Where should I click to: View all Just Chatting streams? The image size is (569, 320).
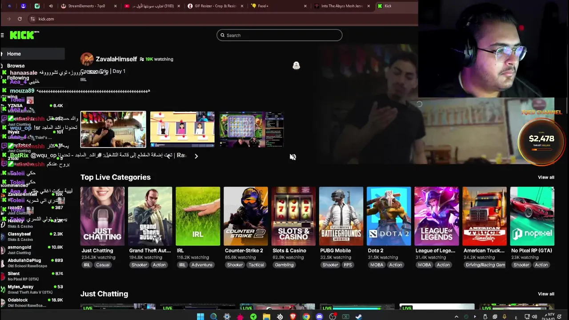(546, 294)
